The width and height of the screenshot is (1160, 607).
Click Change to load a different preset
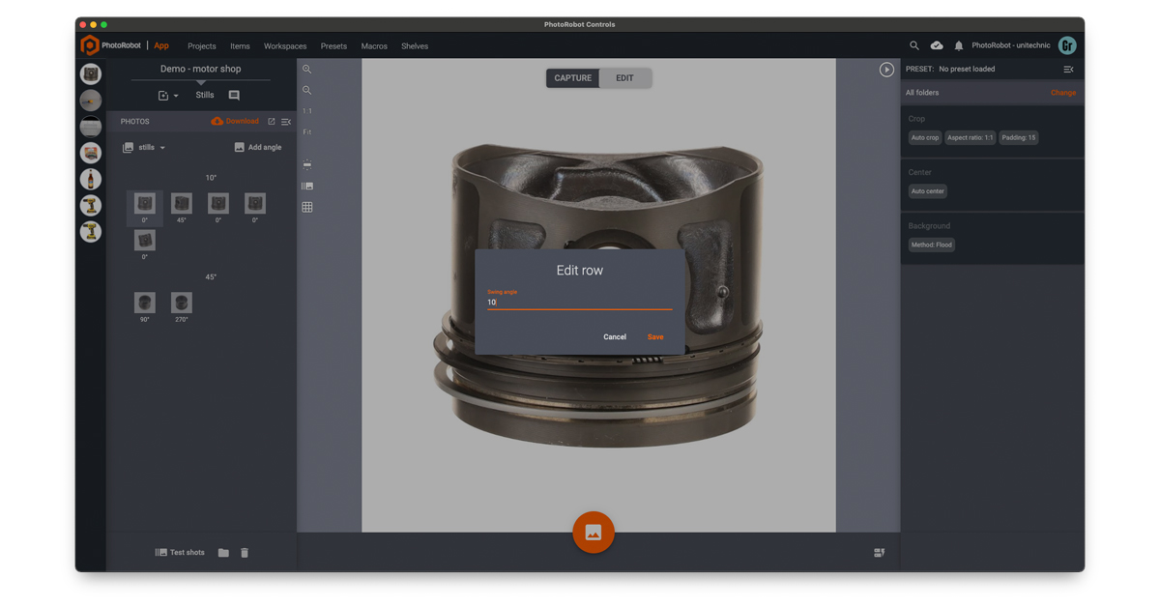[x=1062, y=92]
